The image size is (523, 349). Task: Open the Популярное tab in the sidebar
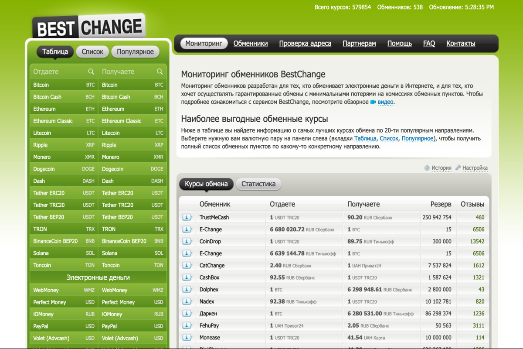135,51
